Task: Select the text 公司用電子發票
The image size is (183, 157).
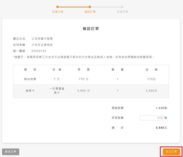Action: 42,39
